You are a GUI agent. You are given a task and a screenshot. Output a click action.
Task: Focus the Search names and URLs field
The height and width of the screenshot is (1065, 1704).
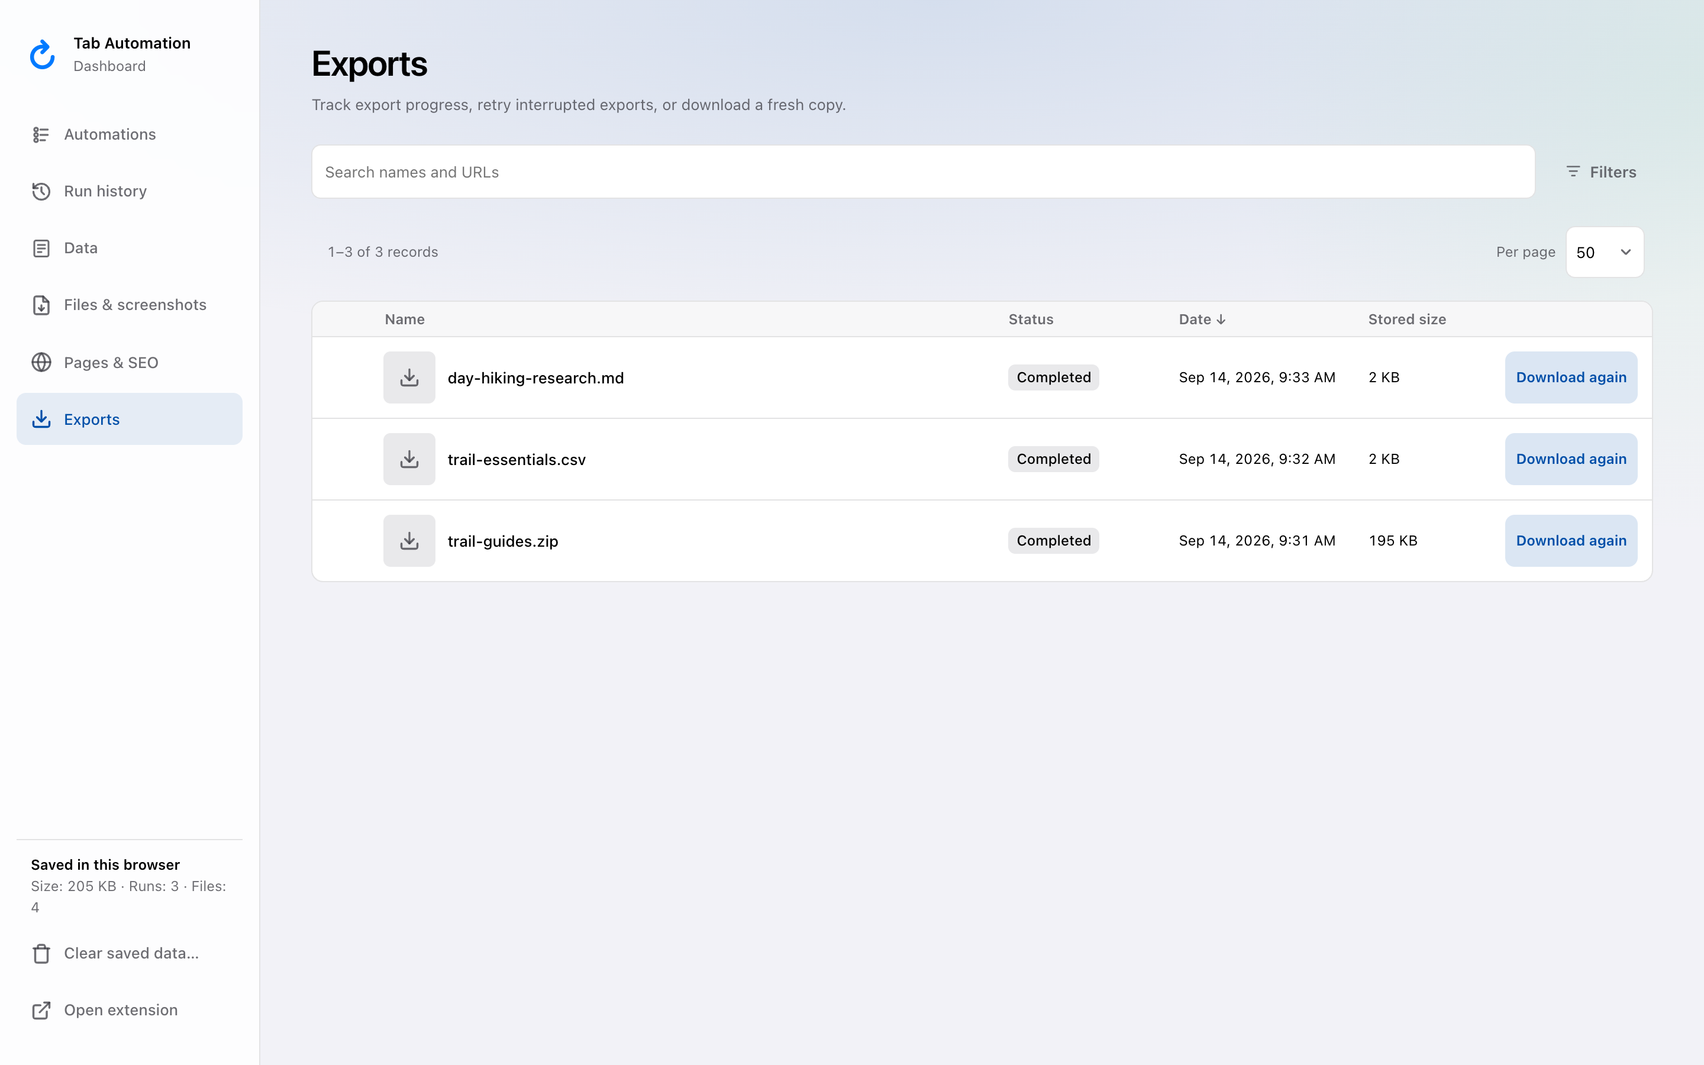pos(923,172)
